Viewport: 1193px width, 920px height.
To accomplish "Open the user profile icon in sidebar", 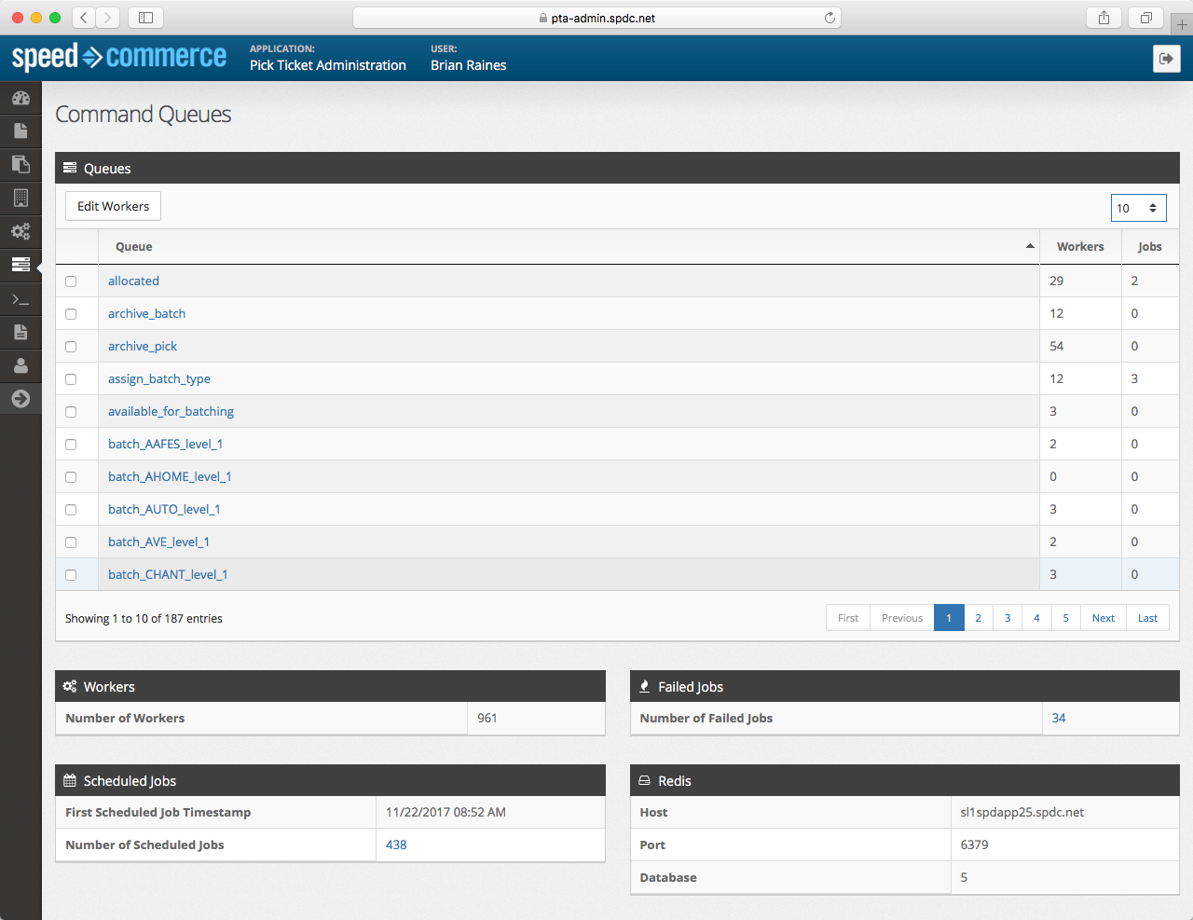I will point(21,365).
